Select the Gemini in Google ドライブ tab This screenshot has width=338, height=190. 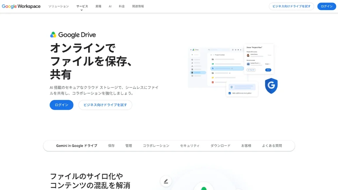coord(77,145)
